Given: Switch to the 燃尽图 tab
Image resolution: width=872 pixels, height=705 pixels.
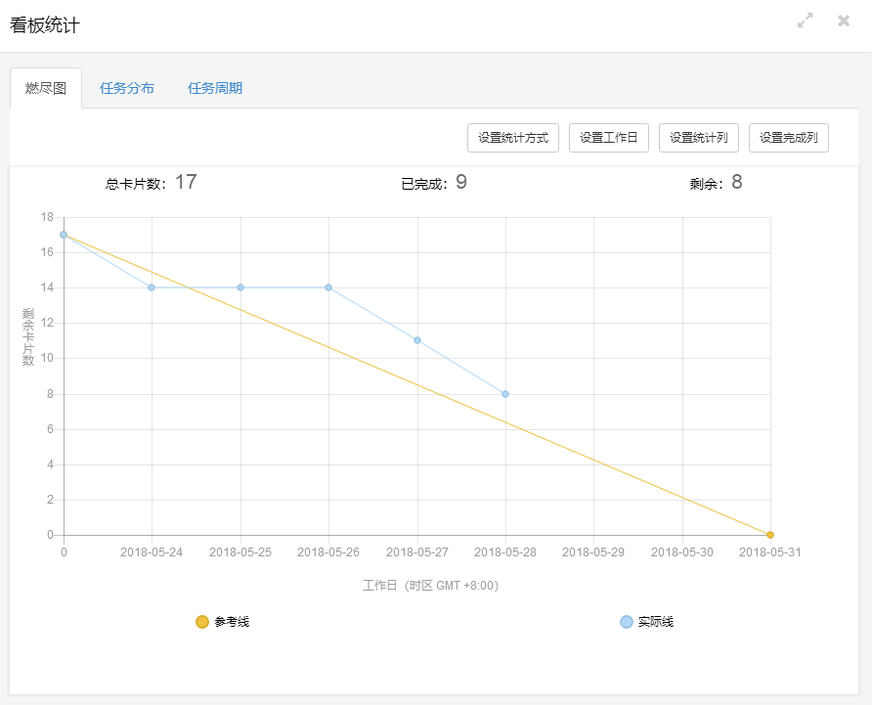Looking at the screenshot, I should 46,88.
